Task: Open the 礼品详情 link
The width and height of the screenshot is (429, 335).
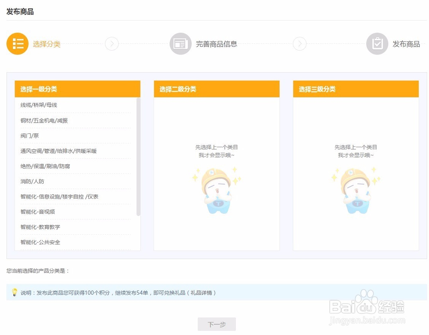Action: [x=201, y=293]
